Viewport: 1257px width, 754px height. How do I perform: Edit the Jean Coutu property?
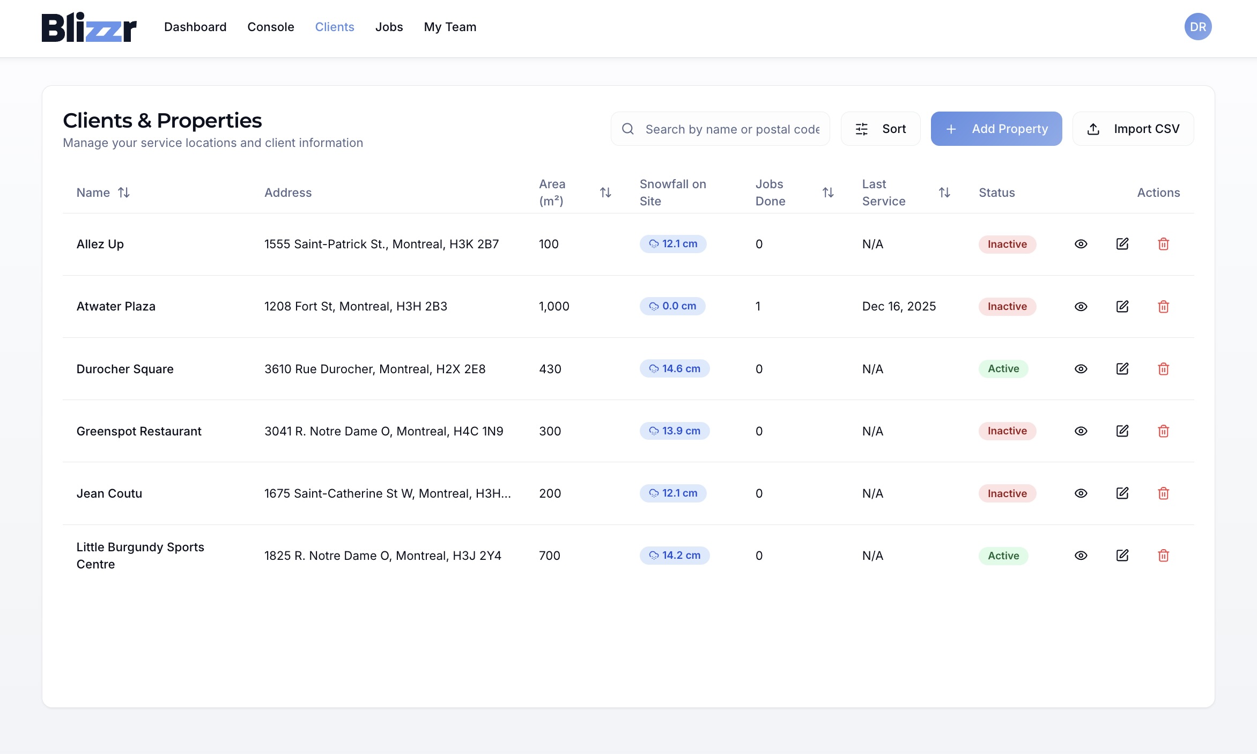pos(1122,493)
